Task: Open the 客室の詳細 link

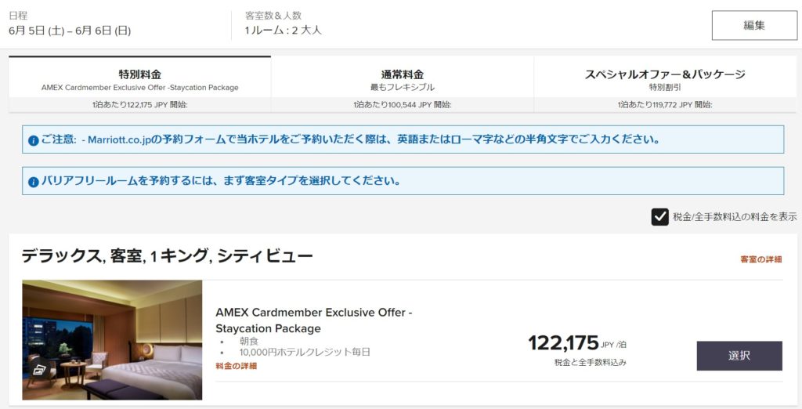Action: pos(760,259)
